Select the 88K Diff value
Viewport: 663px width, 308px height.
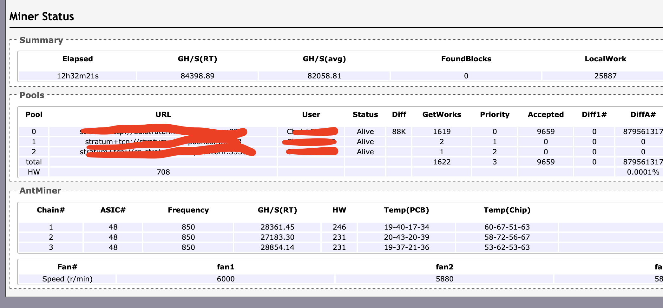399,132
